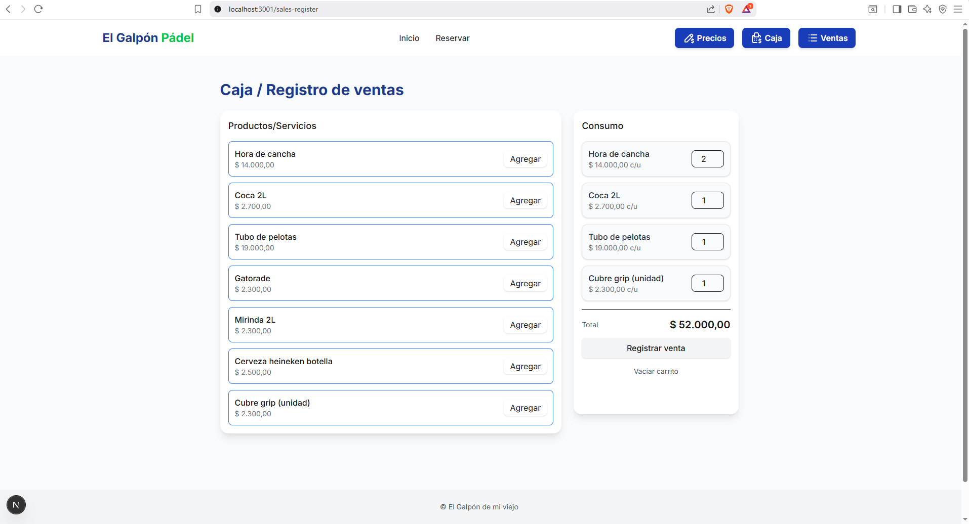Open the Brave VPN panel
The image size is (969, 524).
click(x=943, y=9)
